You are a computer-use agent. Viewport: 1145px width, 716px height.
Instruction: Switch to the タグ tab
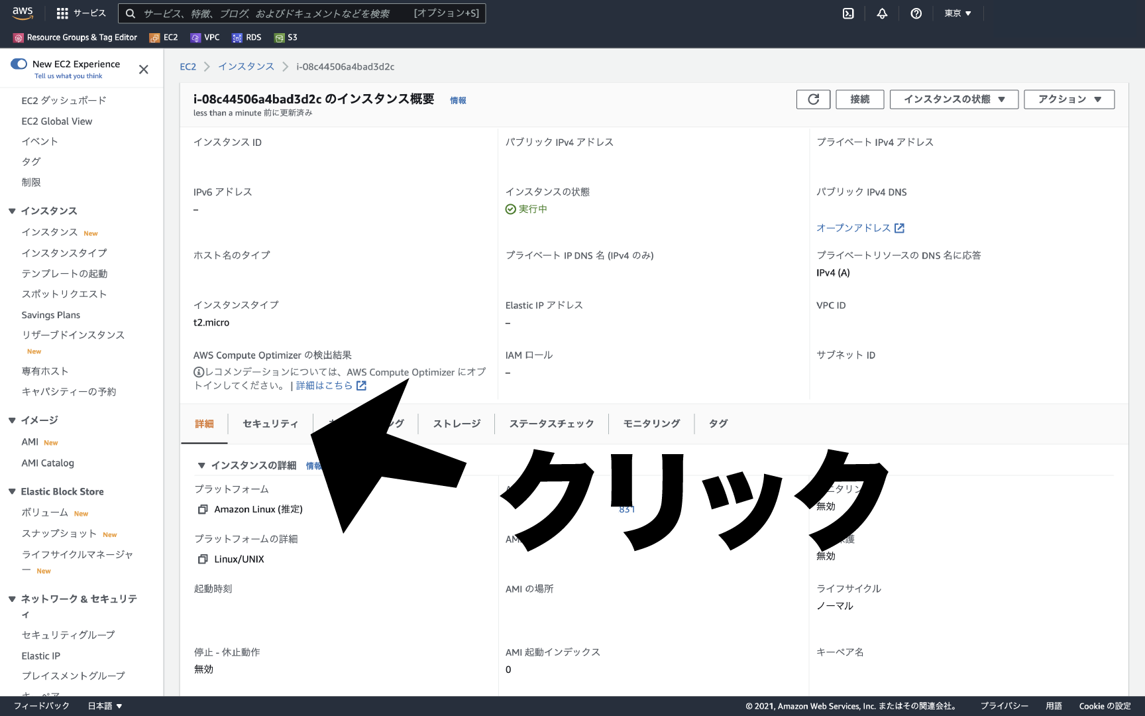tap(718, 424)
